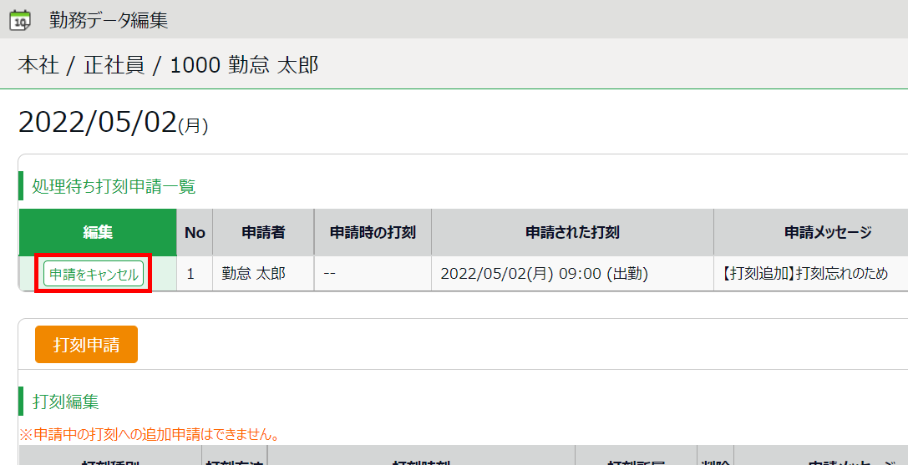Click the 申請時の打刻 column header

click(373, 232)
